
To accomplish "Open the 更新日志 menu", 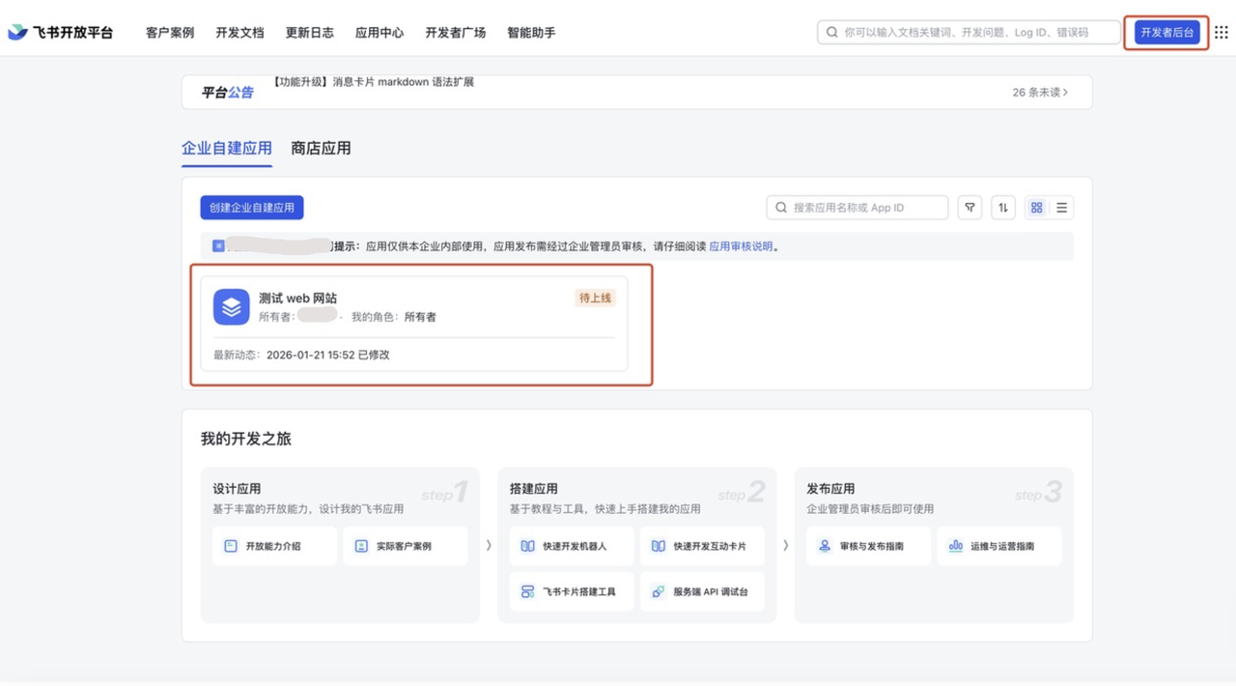I will (x=310, y=32).
